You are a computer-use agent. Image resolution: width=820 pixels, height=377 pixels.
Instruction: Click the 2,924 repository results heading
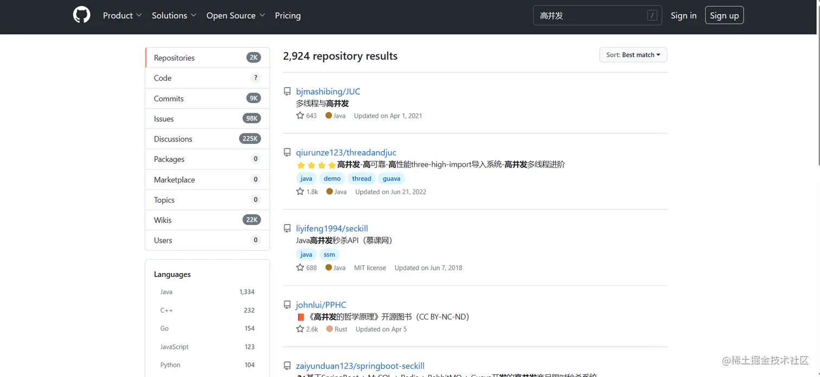click(340, 56)
